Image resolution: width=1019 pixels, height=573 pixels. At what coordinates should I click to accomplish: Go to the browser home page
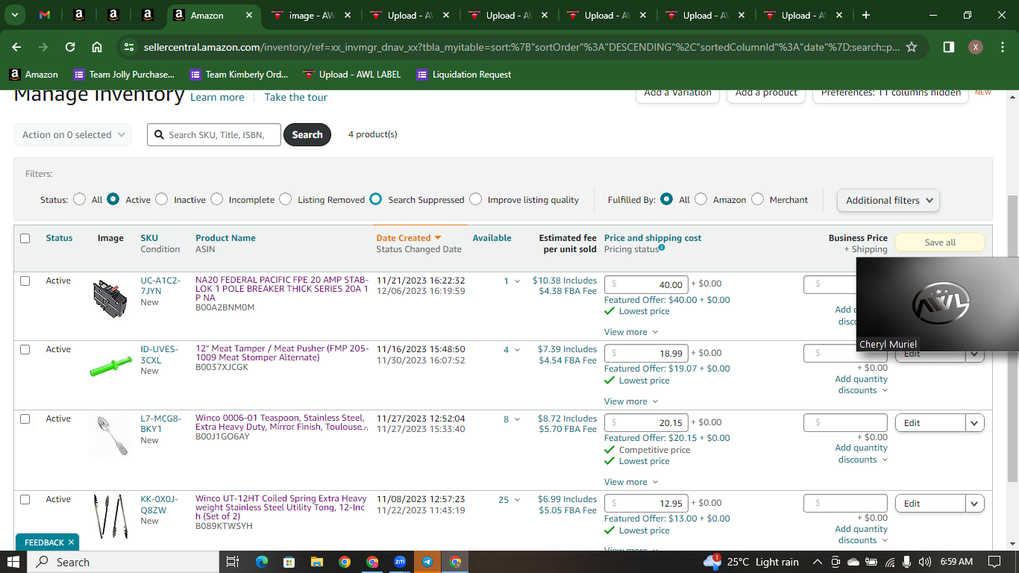97,47
